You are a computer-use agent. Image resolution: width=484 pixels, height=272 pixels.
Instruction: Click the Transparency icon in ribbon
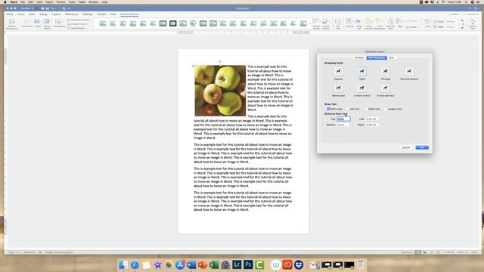click(x=59, y=23)
